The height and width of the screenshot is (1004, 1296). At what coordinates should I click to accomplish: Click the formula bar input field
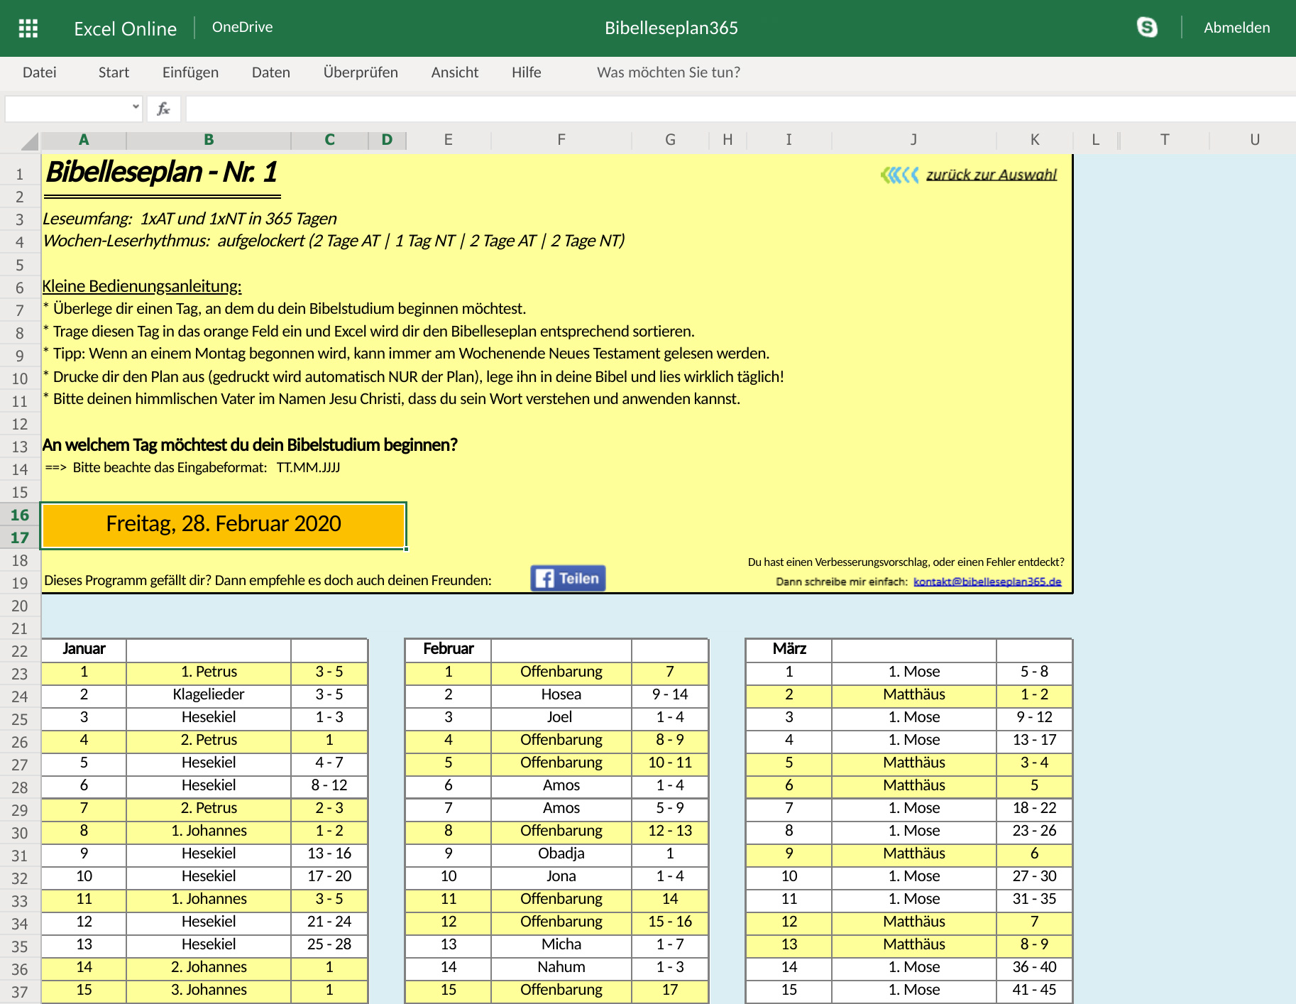(x=738, y=109)
